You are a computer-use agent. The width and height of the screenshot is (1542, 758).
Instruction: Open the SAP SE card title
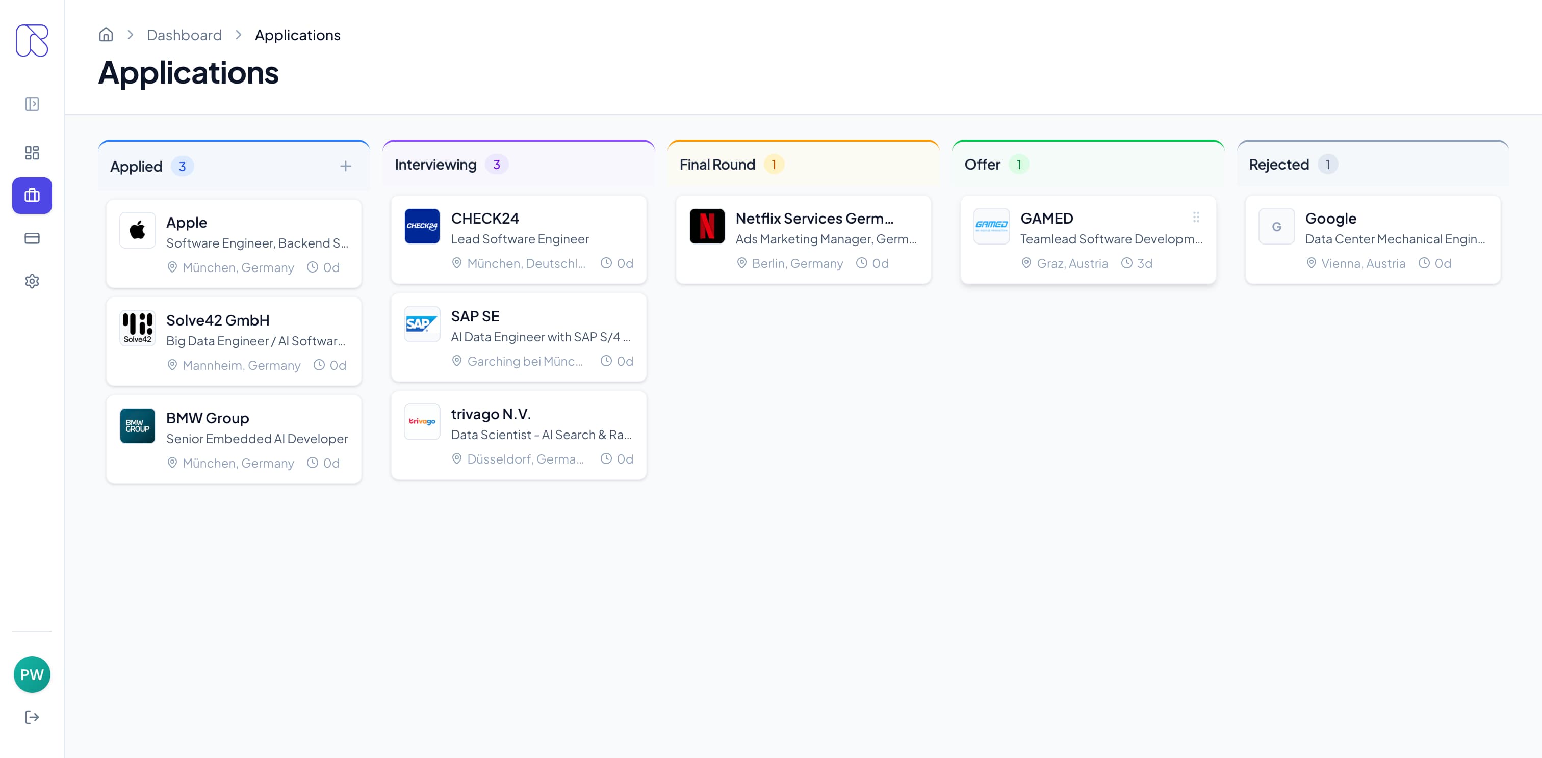475,316
